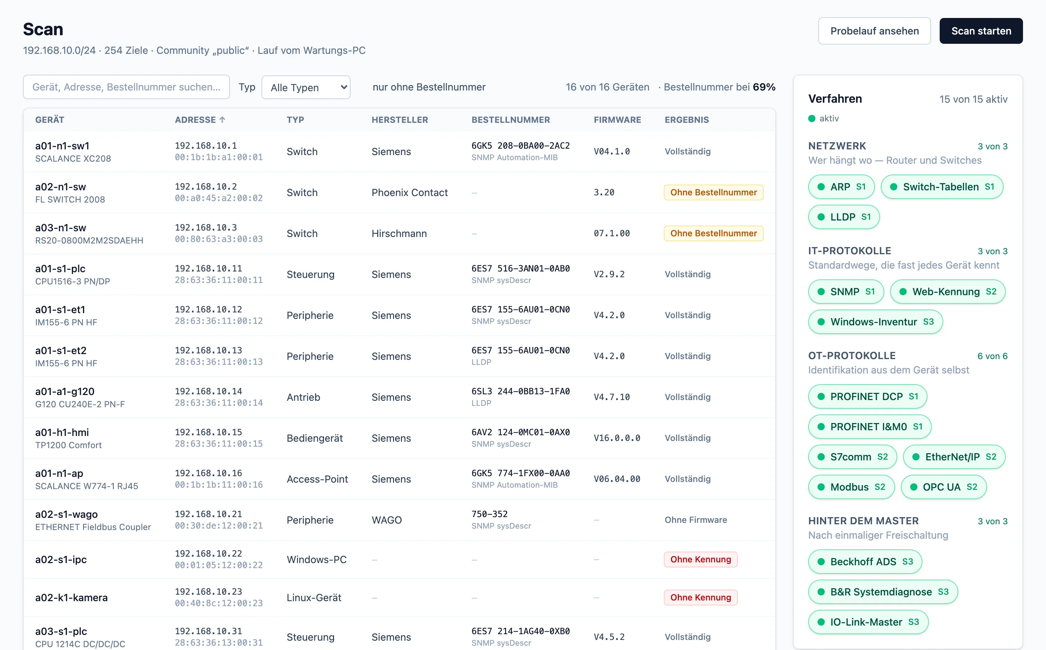Image resolution: width=1046 pixels, height=650 pixels.
Task: Open Probelauf ansehen preview
Action: point(874,31)
